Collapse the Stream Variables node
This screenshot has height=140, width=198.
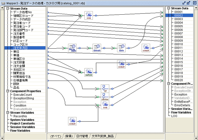pyautogui.click(x=8, y=112)
